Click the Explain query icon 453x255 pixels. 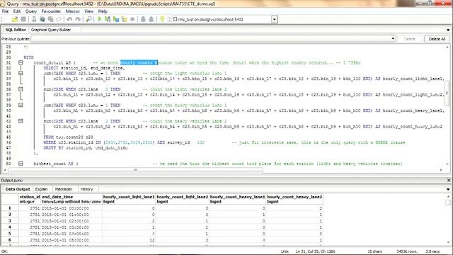(x=125, y=19)
